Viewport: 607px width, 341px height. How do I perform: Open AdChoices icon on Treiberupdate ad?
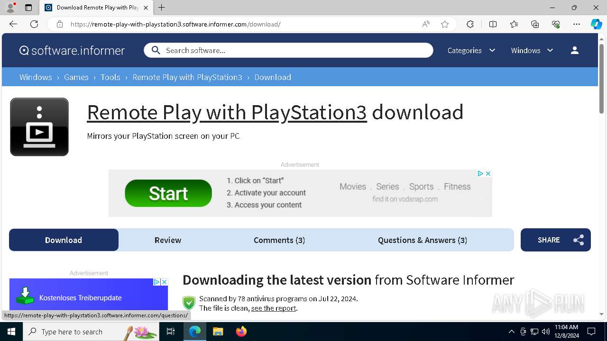(x=156, y=282)
